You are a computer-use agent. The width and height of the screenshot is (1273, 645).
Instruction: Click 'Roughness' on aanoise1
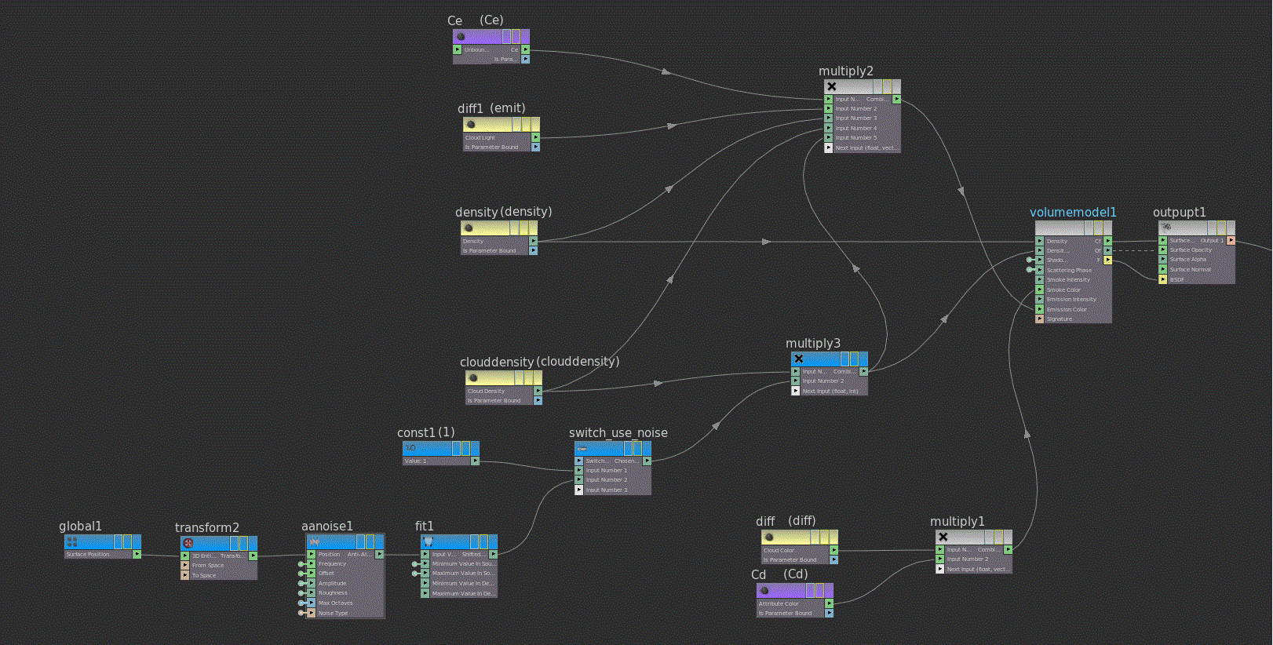(332, 592)
